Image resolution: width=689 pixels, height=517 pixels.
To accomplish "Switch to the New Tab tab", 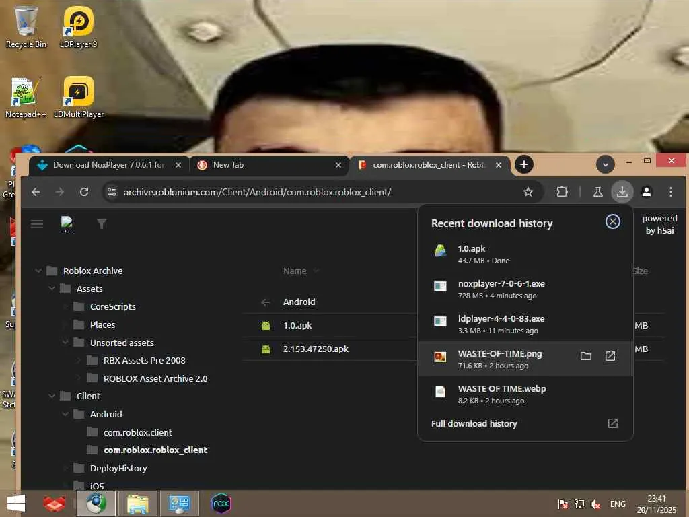I will coord(269,166).
